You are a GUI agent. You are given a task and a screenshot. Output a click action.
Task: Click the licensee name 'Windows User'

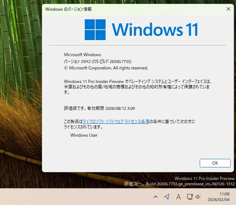pos(84,135)
